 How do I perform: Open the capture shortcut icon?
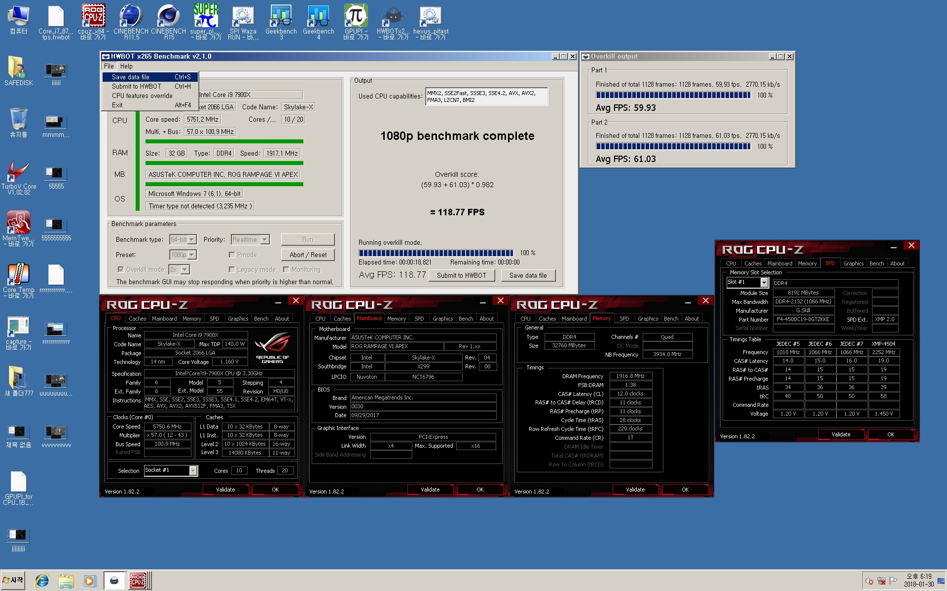18,332
